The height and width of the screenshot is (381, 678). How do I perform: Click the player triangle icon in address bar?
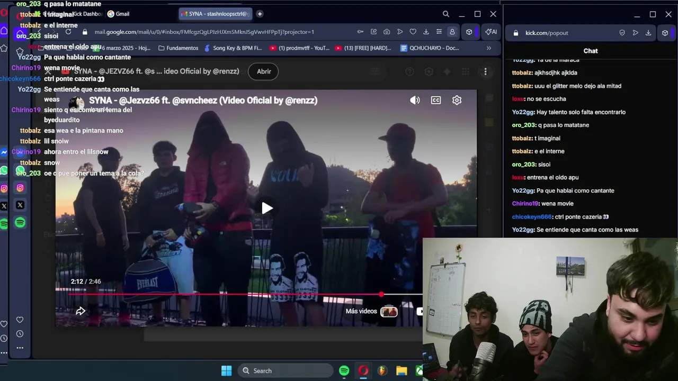pyautogui.click(x=400, y=32)
